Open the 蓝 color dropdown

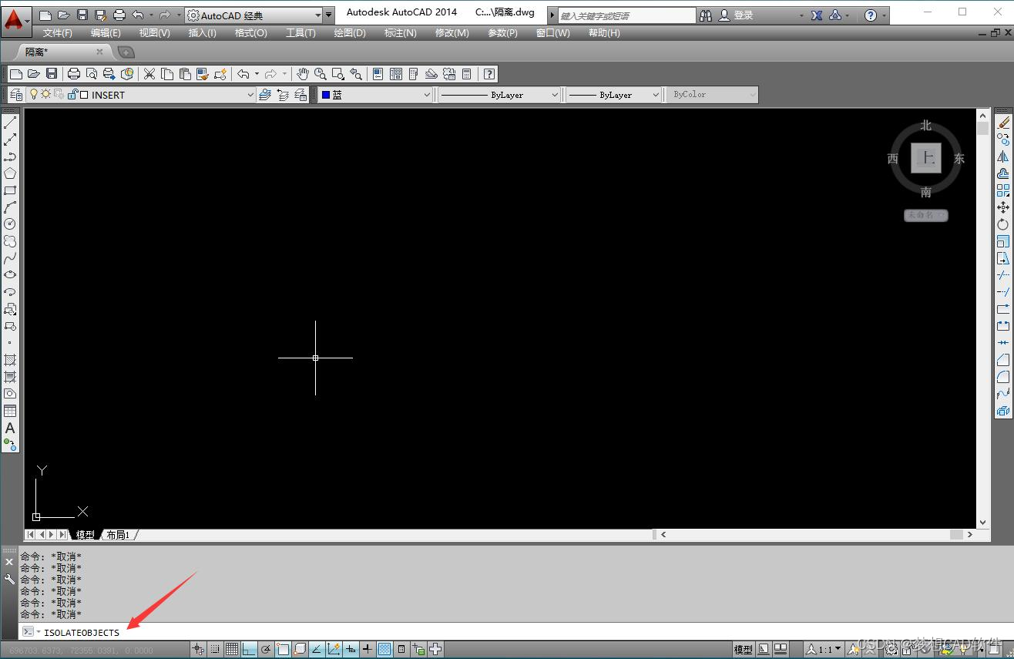point(375,95)
